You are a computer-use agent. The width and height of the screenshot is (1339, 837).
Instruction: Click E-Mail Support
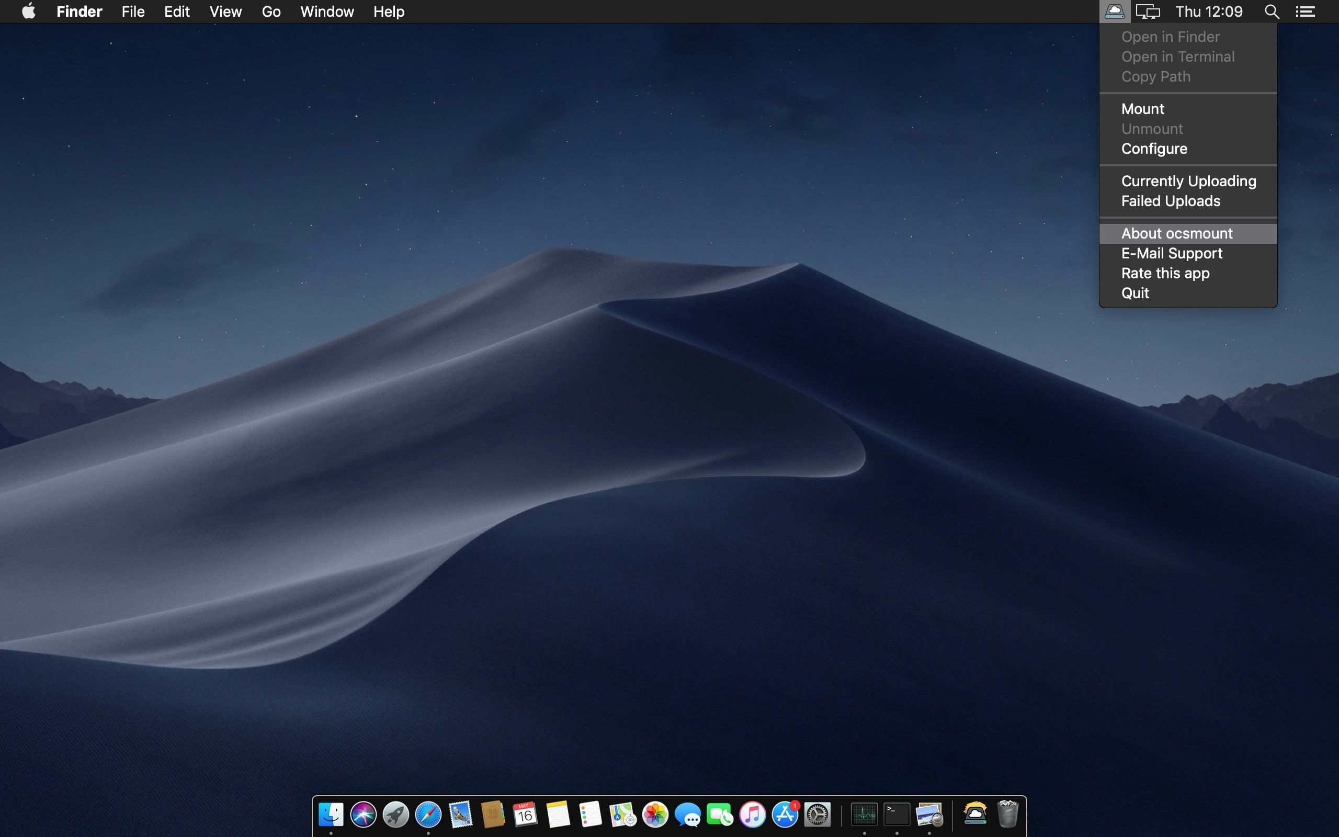pos(1171,253)
